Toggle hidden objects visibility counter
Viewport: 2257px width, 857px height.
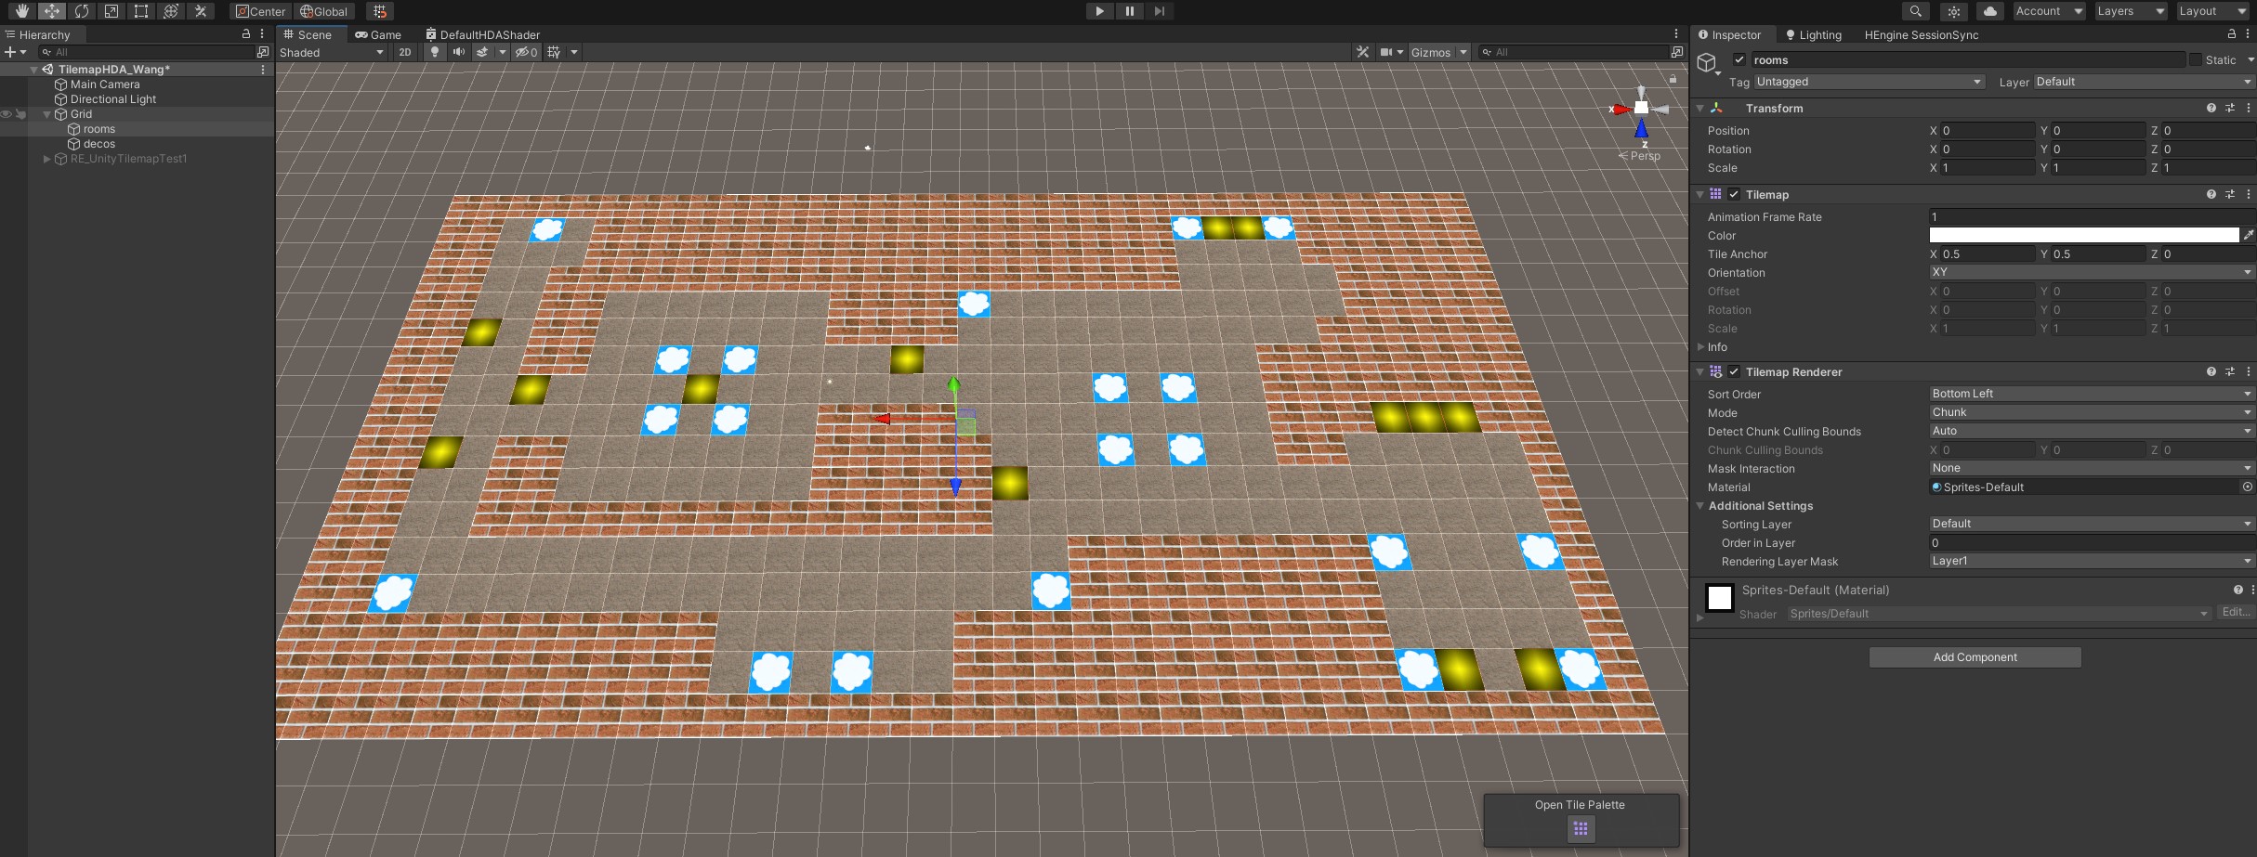click(x=527, y=52)
